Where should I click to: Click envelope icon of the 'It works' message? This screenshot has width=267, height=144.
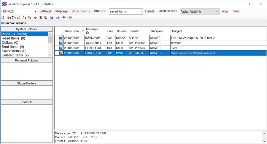point(61,43)
